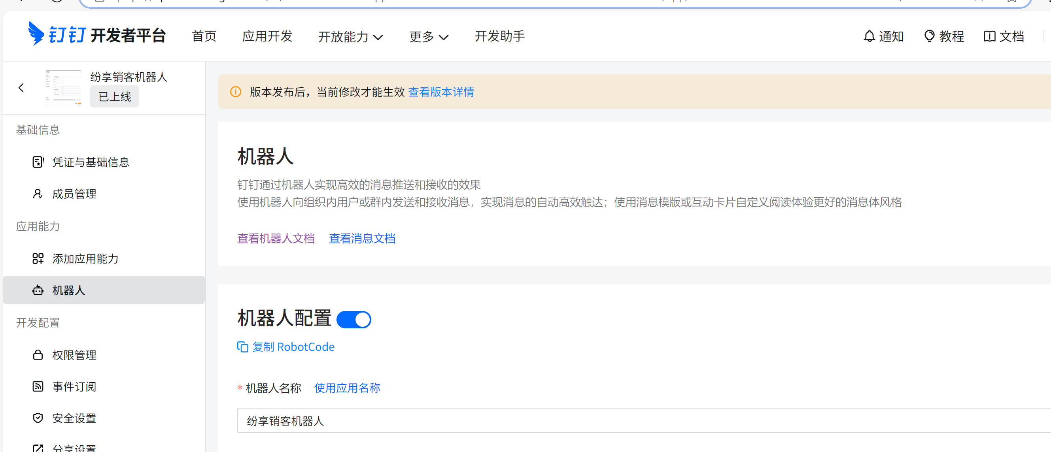Select 凭证与基础信息 text in the sidebar
The height and width of the screenshot is (452, 1051).
point(91,162)
